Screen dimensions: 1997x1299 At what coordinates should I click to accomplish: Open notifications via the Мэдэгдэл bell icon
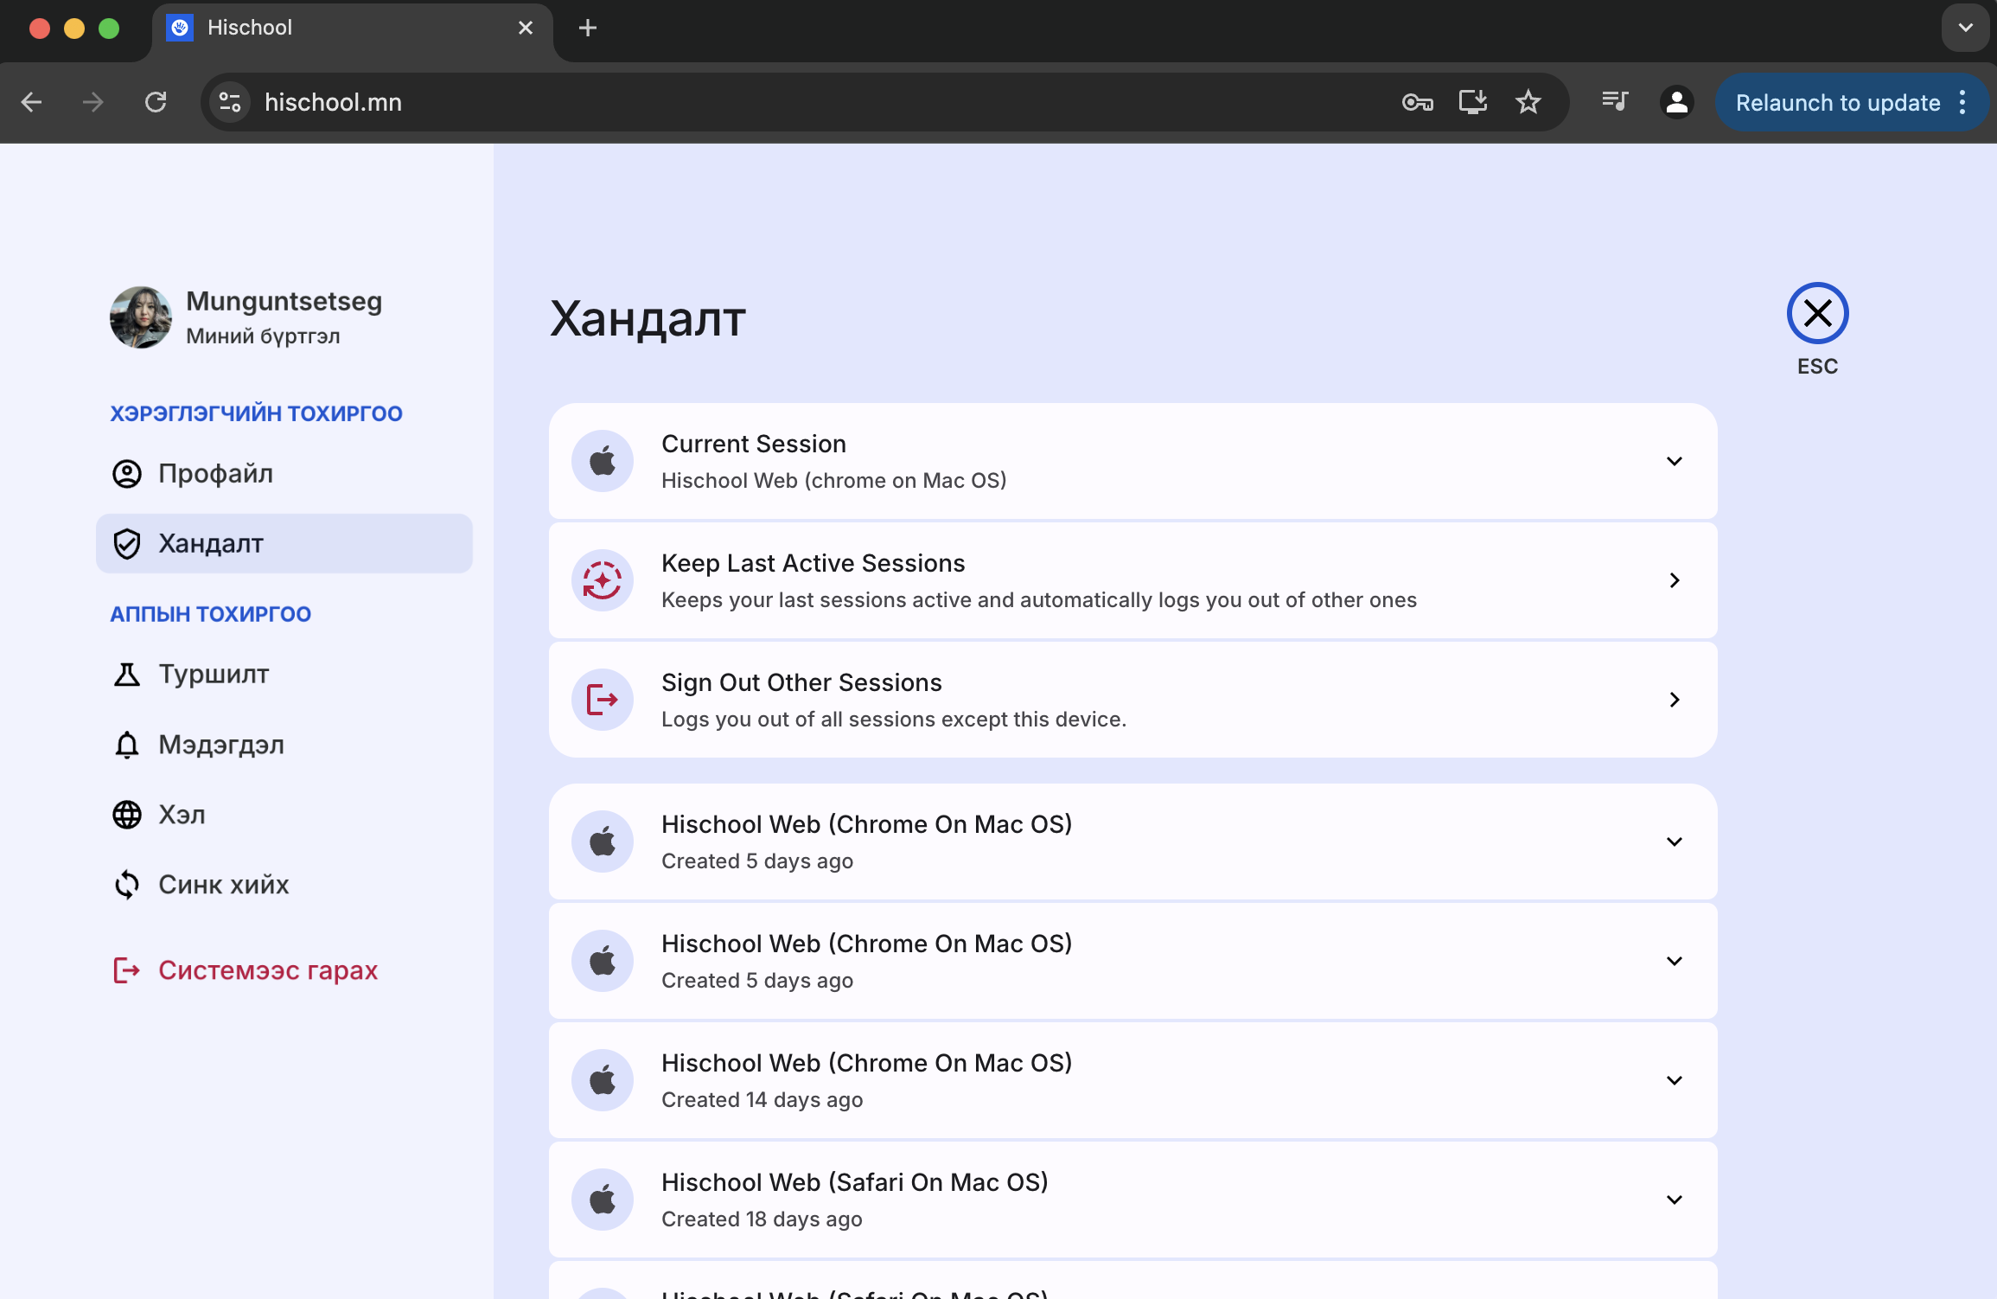(127, 745)
